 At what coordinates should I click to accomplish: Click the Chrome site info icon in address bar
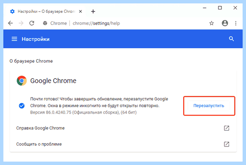(x=45, y=23)
